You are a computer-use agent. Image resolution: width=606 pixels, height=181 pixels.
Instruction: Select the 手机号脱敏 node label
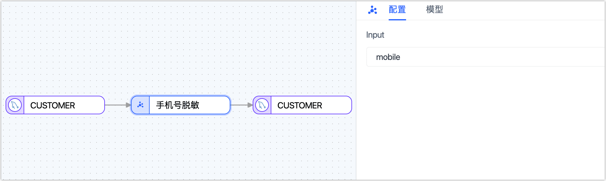[x=178, y=105]
